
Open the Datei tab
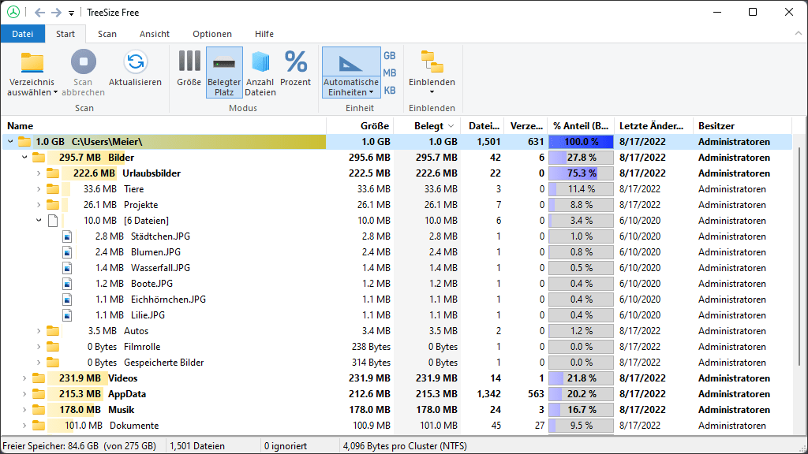pyautogui.click(x=23, y=34)
